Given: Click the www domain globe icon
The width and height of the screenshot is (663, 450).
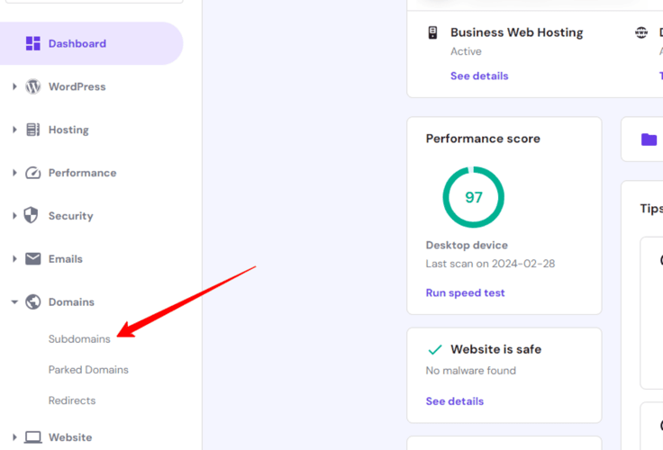Looking at the screenshot, I should (x=641, y=32).
